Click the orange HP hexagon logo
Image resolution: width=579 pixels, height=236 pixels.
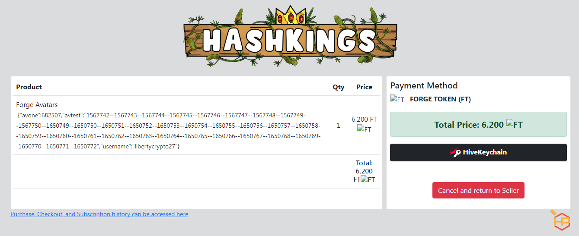click(561, 220)
